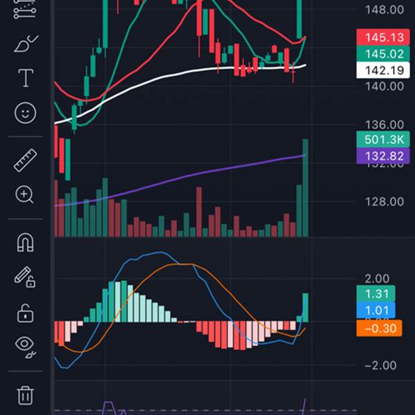Click the 128.00 price axis label
This screenshot has width=415, height=415.
[x=385, y=202]
